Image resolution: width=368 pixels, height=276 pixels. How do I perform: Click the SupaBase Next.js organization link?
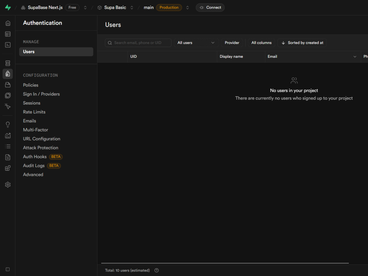click(x=45, y=7)
